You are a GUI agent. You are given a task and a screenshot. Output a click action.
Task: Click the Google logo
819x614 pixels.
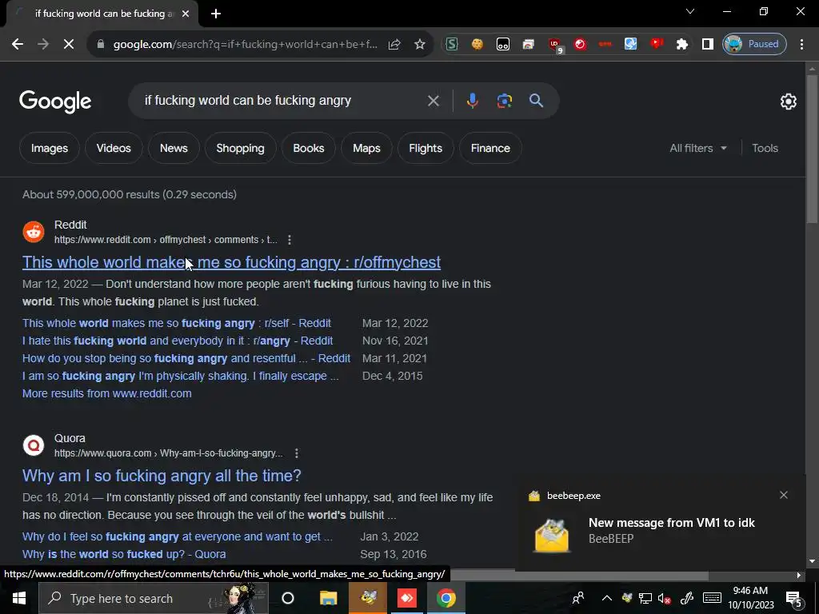(55, 102)
